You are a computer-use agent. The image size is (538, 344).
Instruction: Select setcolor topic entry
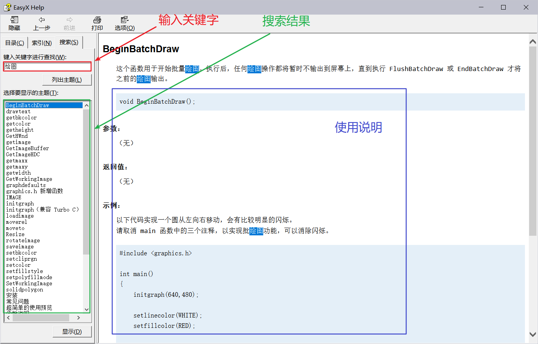[18, 265]
